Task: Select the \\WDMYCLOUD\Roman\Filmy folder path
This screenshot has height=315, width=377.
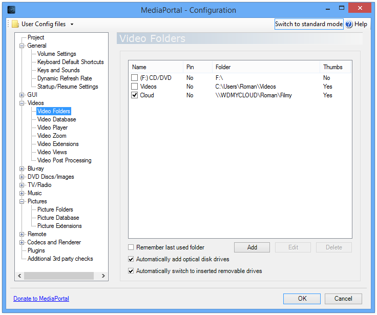Action: coord(254,95)
